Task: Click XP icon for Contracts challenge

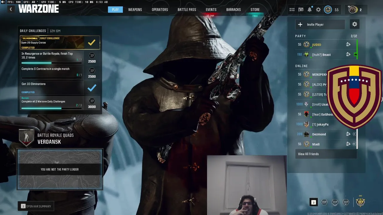Action: 92,71
